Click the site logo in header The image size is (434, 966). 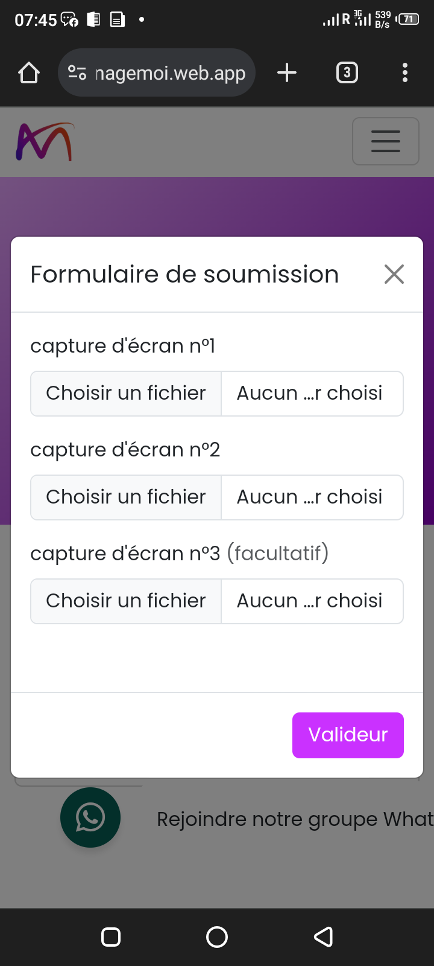tap(45, 142)
